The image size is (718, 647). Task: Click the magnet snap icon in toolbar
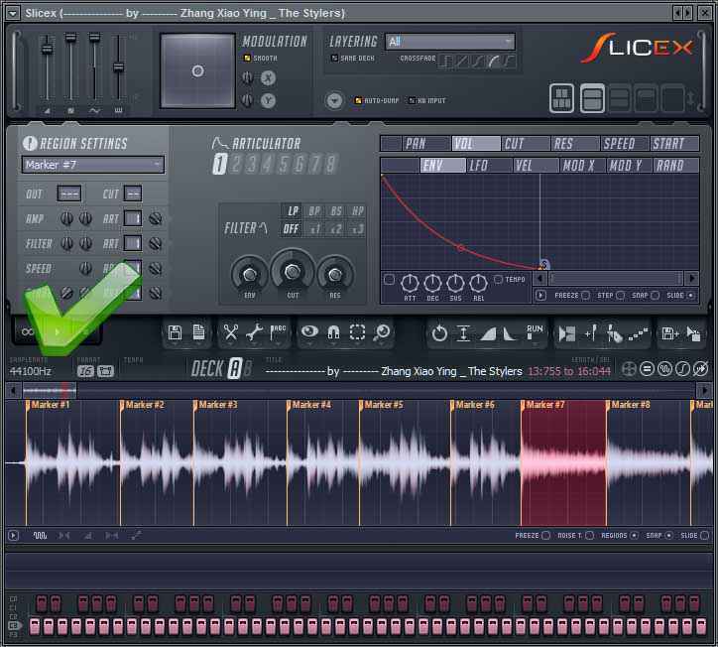334,333
